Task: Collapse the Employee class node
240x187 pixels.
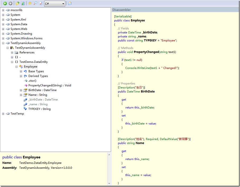Action: (17, 67)
